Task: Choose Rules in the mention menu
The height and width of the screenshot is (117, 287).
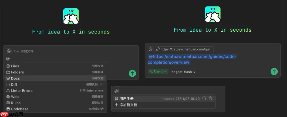Action: point(55,103)
